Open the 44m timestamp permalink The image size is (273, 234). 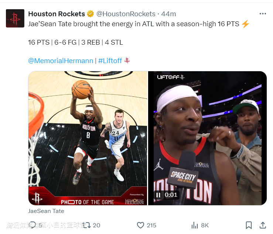pyautogui.click(x=168, y=14)
